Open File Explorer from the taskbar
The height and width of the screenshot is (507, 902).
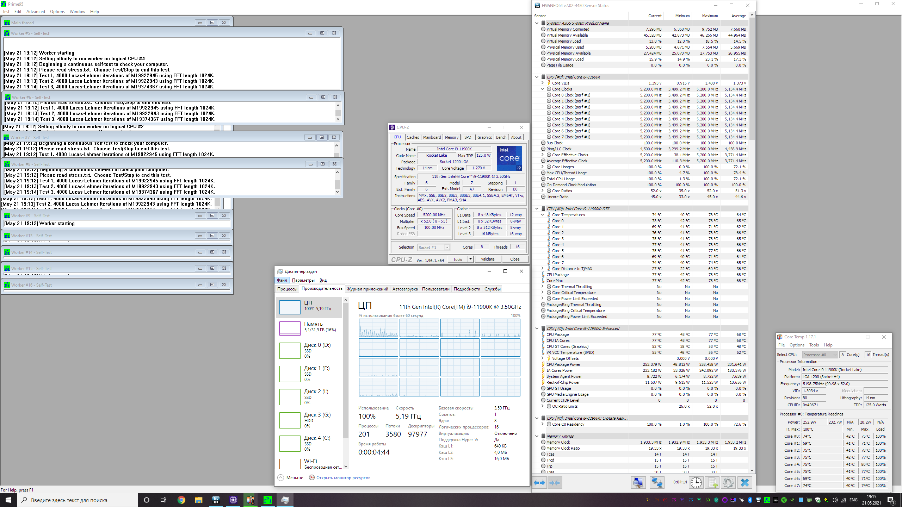[198, 500]
